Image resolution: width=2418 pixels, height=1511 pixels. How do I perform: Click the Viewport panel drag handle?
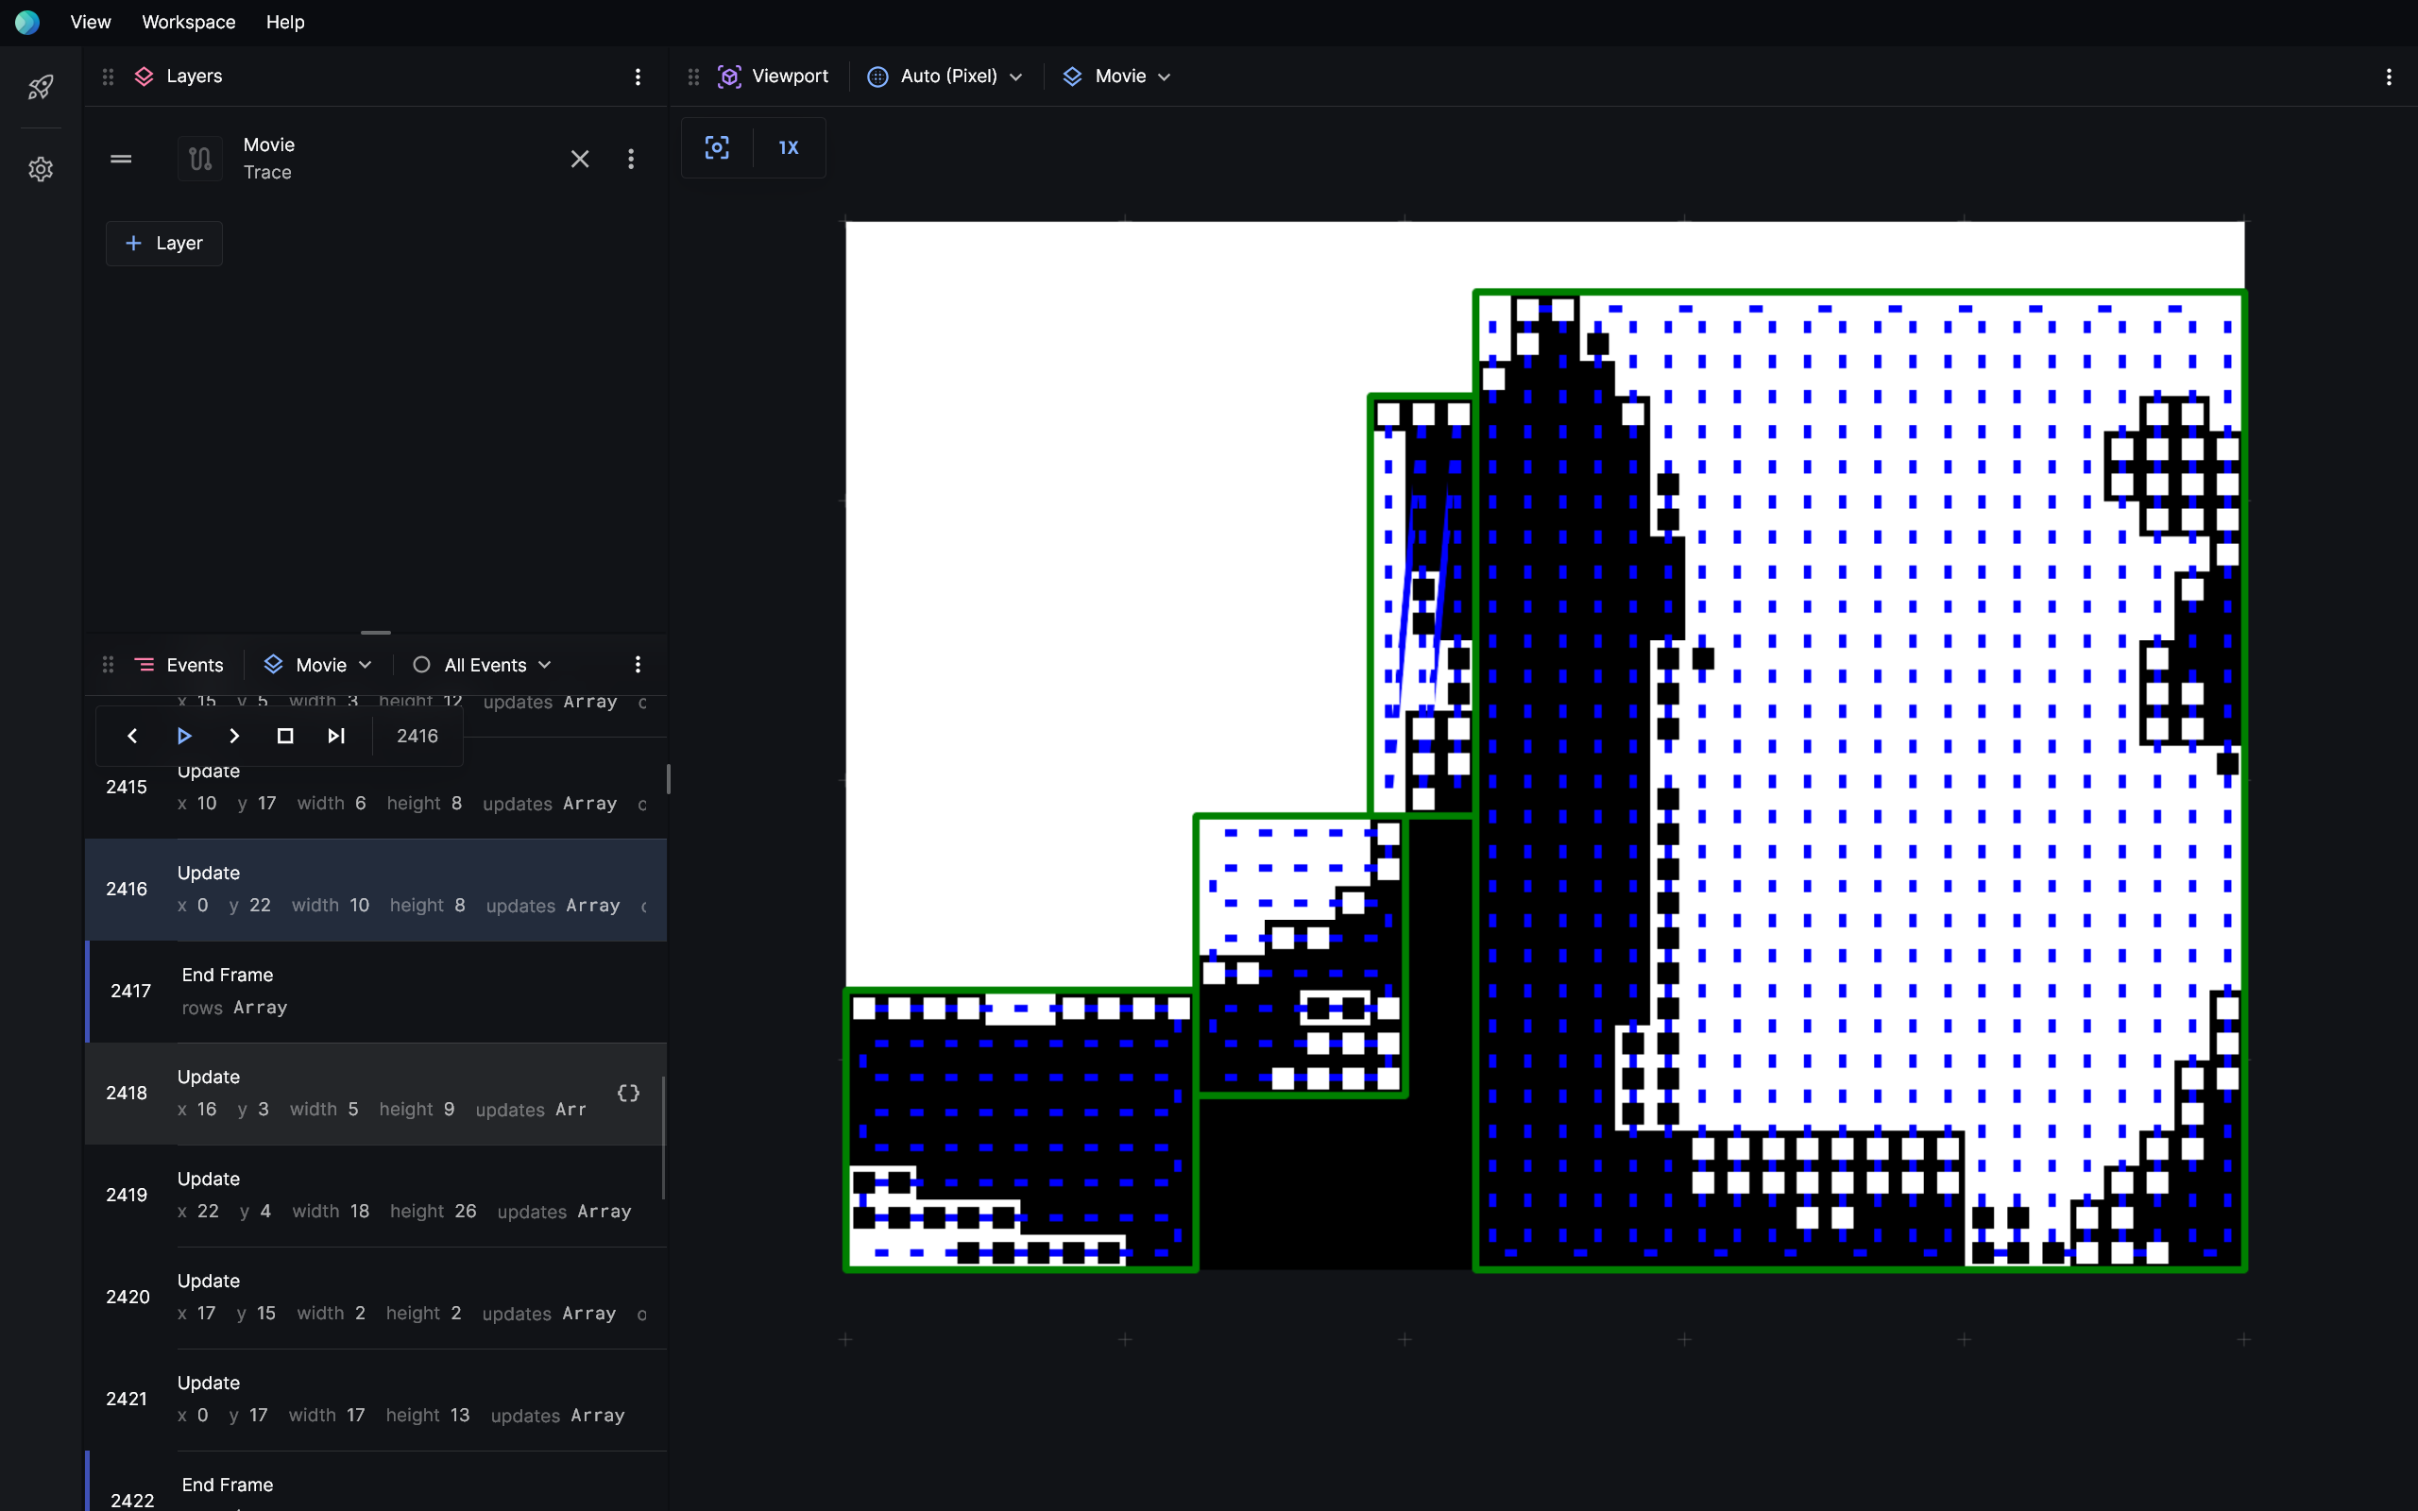(693, 76)
